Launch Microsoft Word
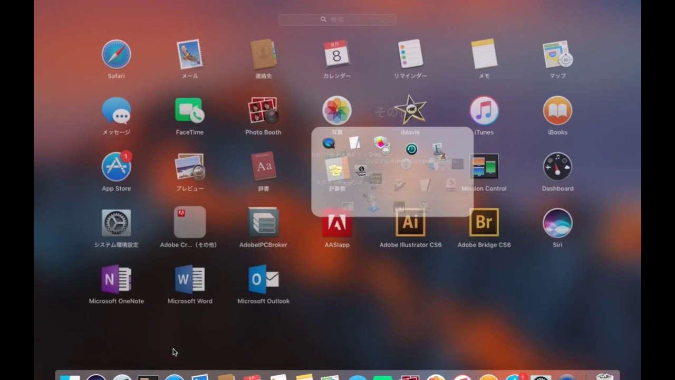The width and height of the screenshot is (675, 380). pyautogui.click(x=190, y=280)
